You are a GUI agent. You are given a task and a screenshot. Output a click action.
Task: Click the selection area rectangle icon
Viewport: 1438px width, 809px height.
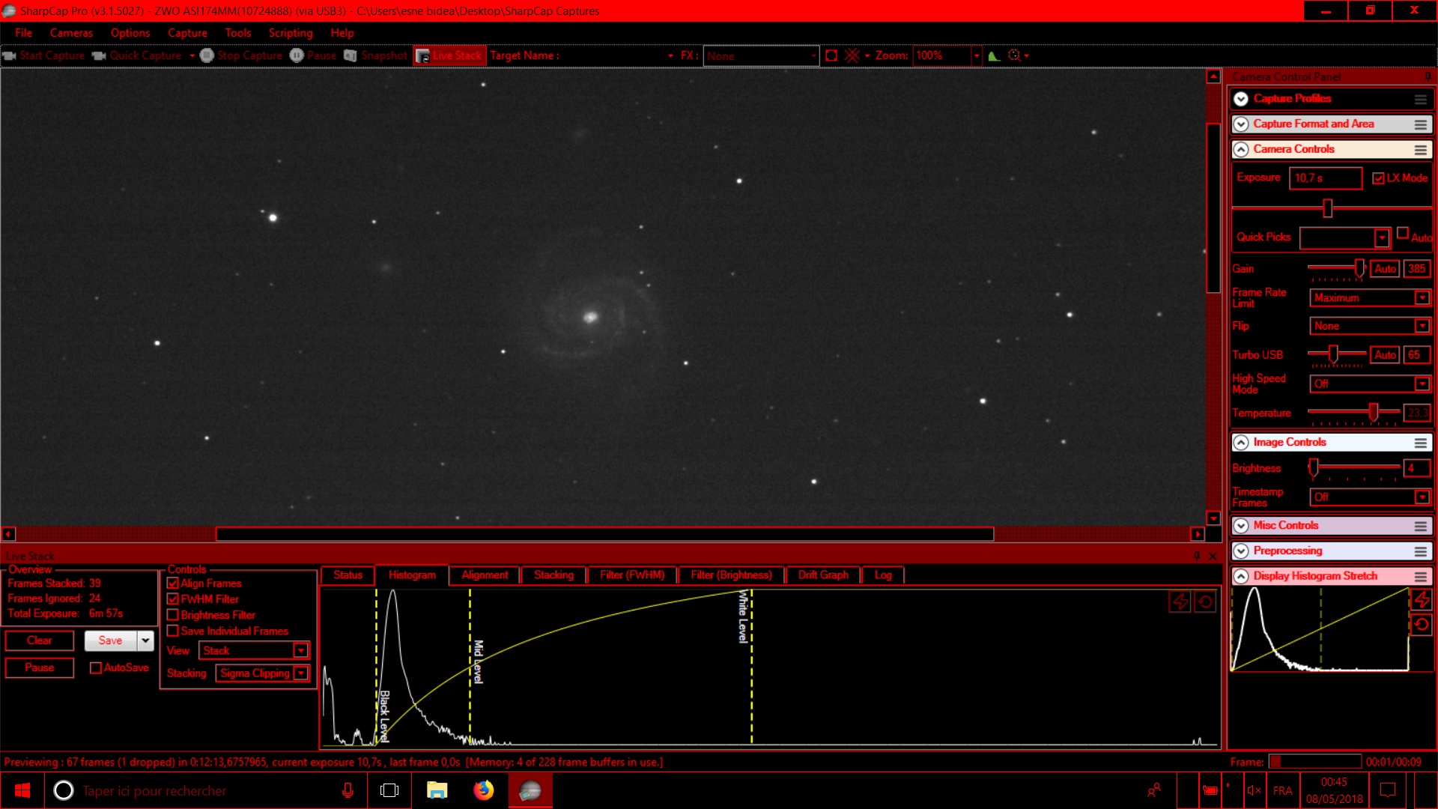(831, 55)
